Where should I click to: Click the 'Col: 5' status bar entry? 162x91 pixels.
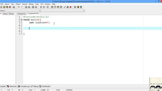tap(10, 90)
